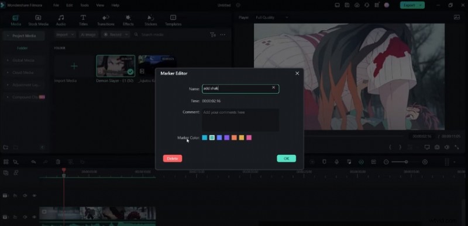Click the picture icon at player top-right

tap(457, 17)
